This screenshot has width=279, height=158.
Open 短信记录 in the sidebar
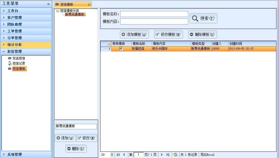point(18,63)
